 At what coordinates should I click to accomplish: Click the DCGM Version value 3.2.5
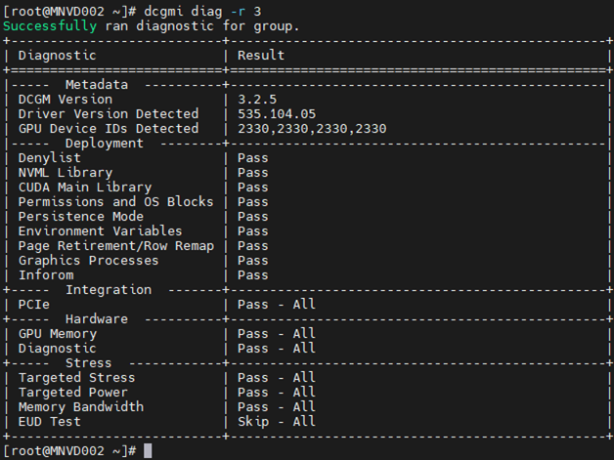pos(257,100)
